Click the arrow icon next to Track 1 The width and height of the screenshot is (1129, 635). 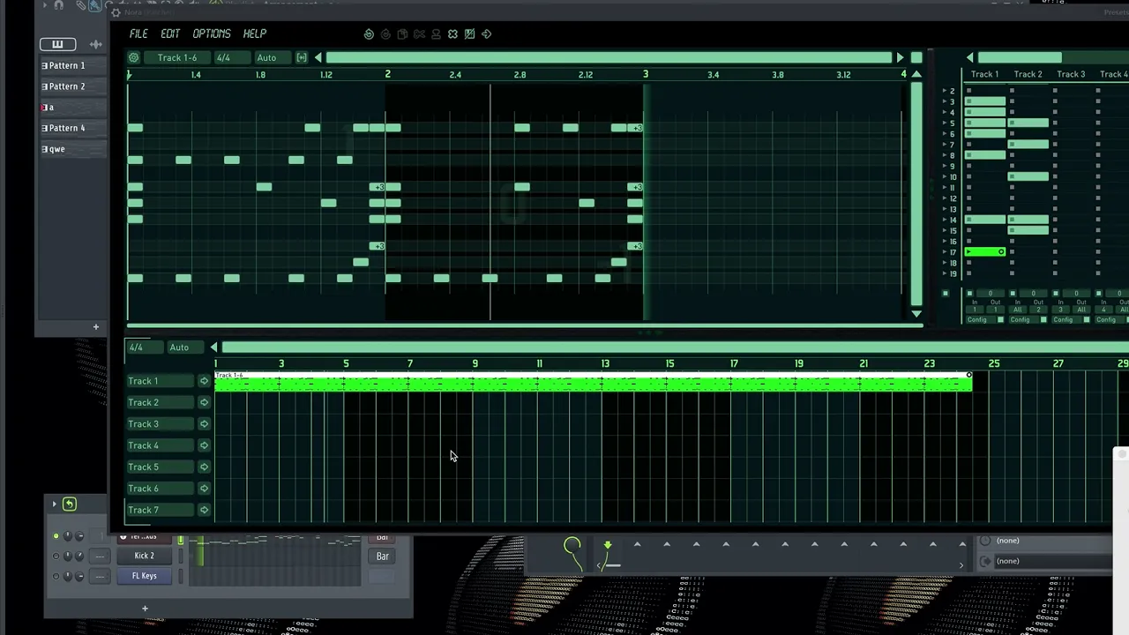pos(205,381)
